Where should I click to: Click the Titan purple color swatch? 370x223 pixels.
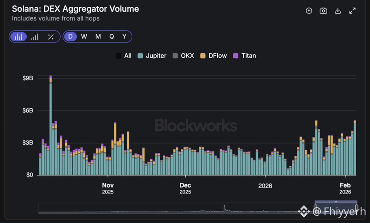point(236,56)
